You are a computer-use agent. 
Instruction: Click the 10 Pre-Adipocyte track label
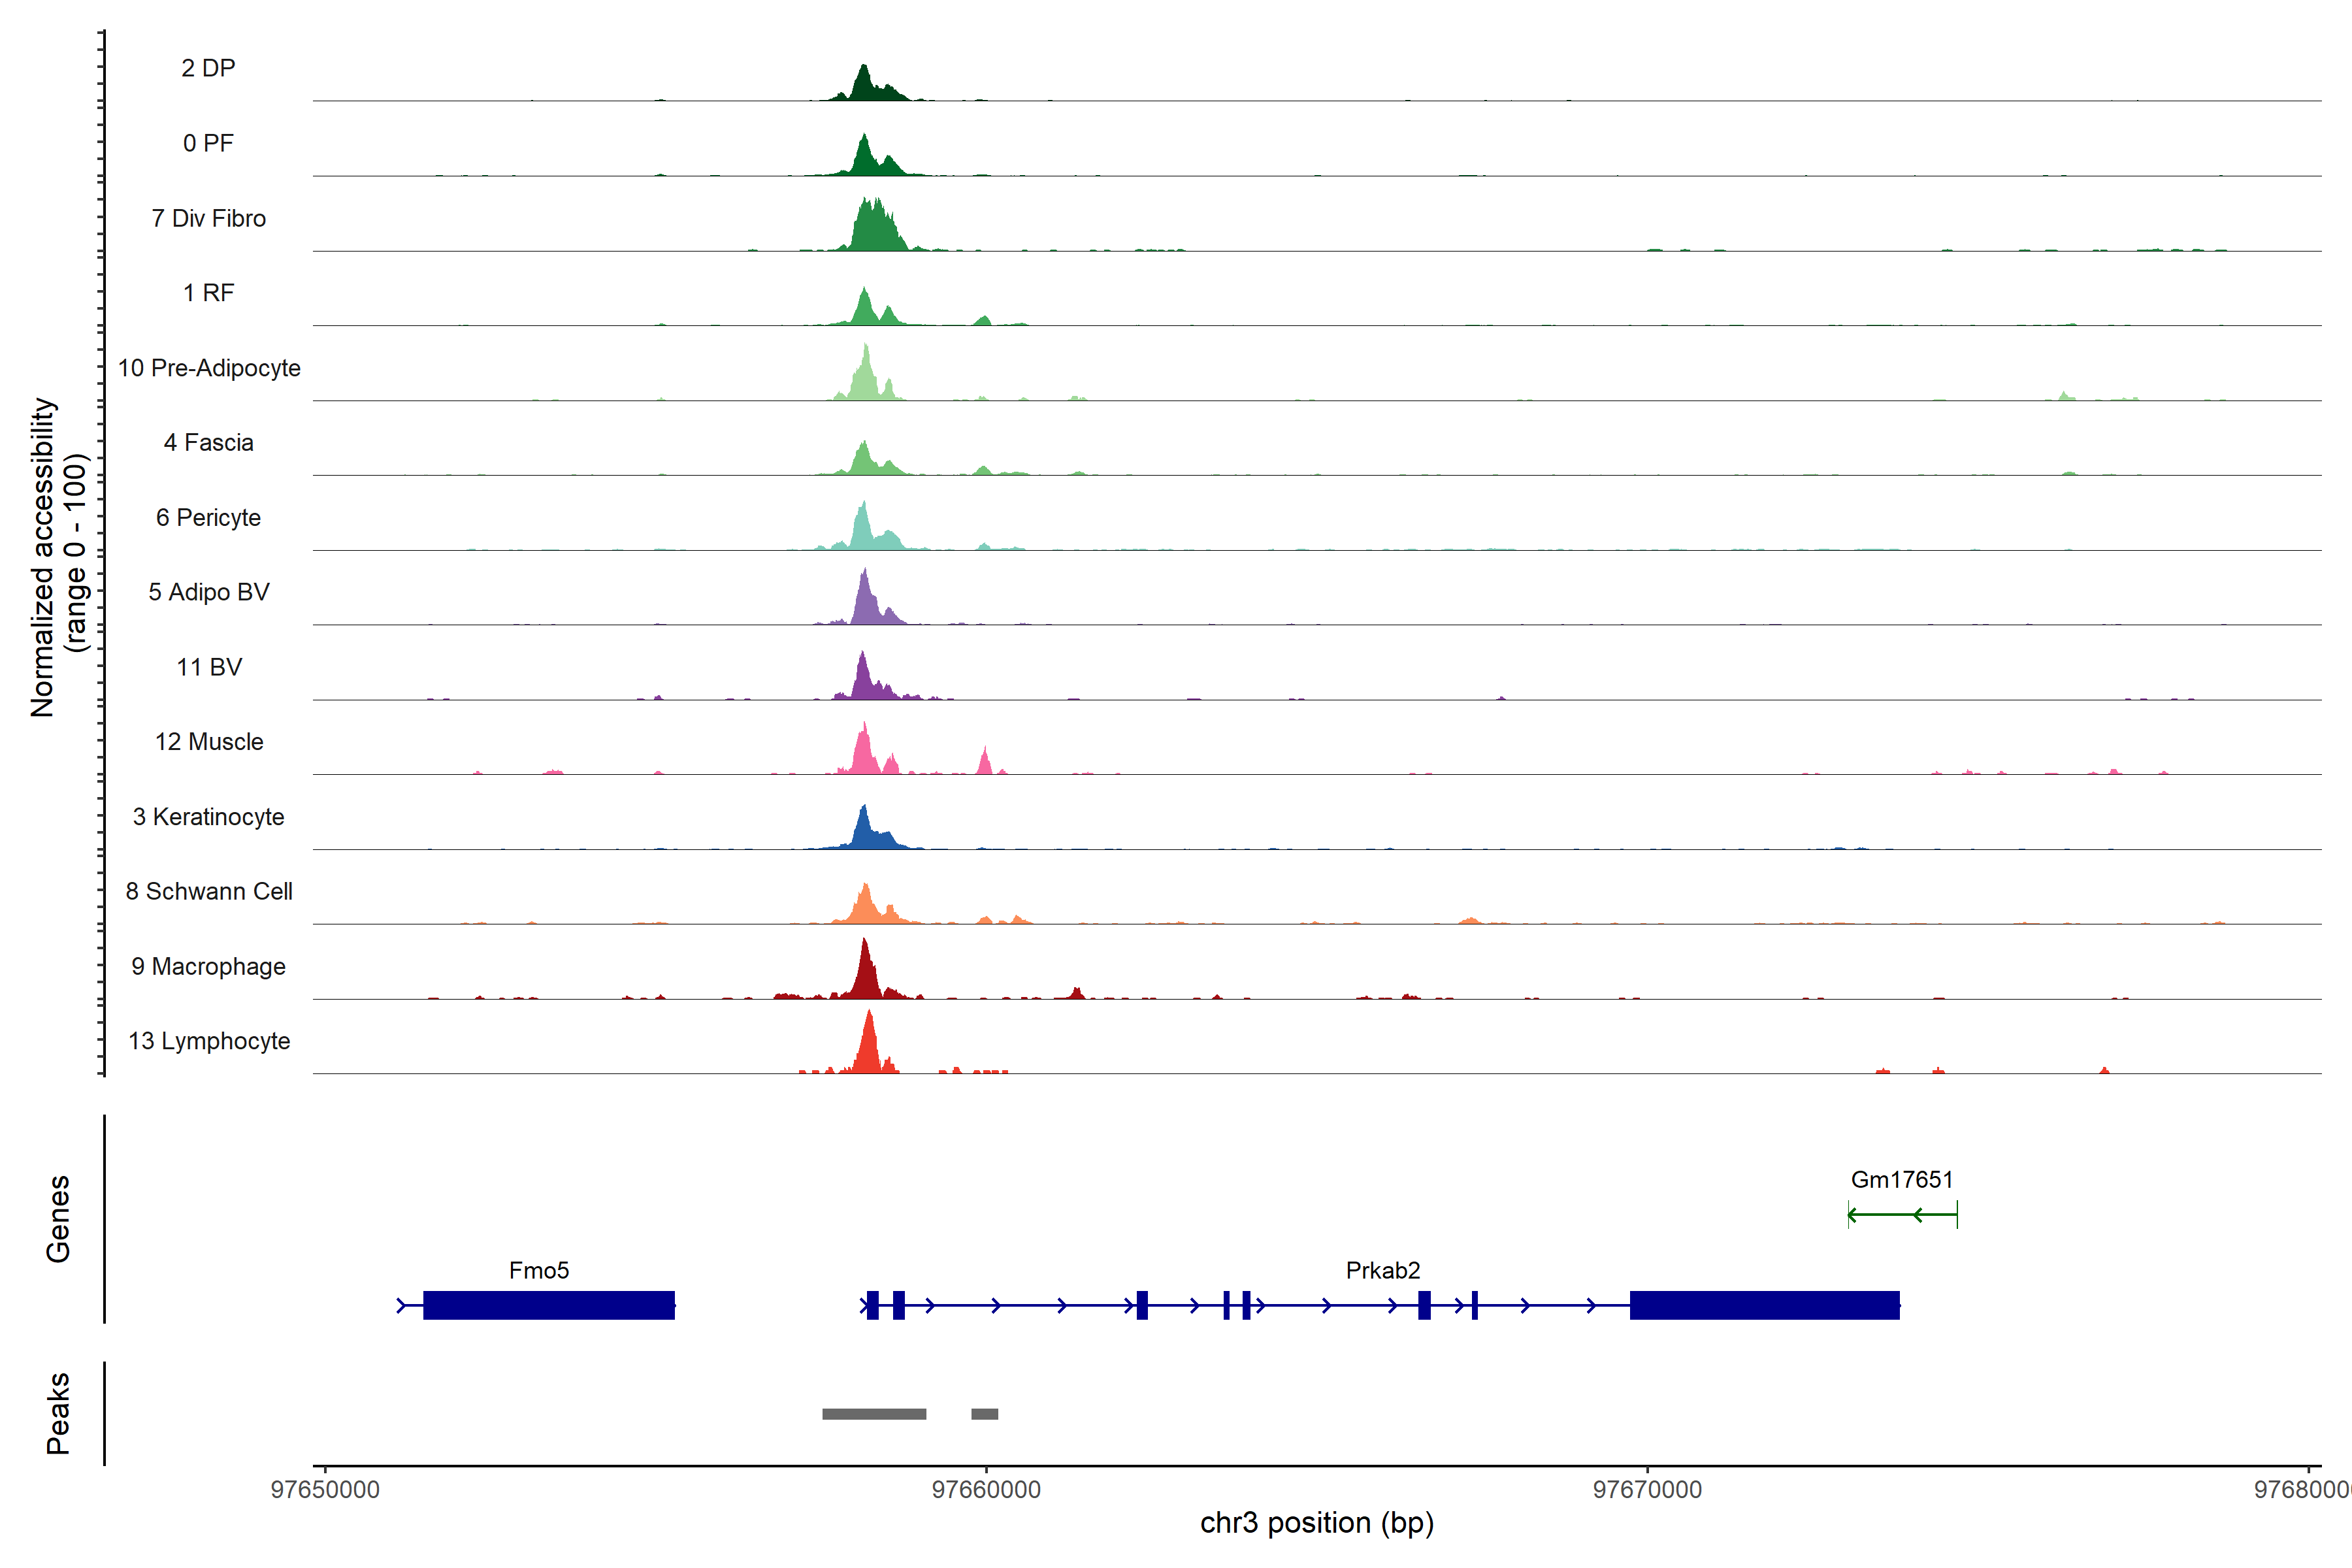(209, 368)
